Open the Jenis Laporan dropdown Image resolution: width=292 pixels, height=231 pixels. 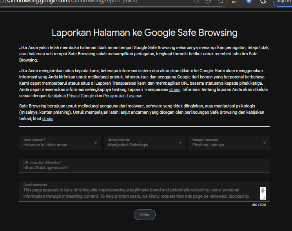[x=60, y=143]
